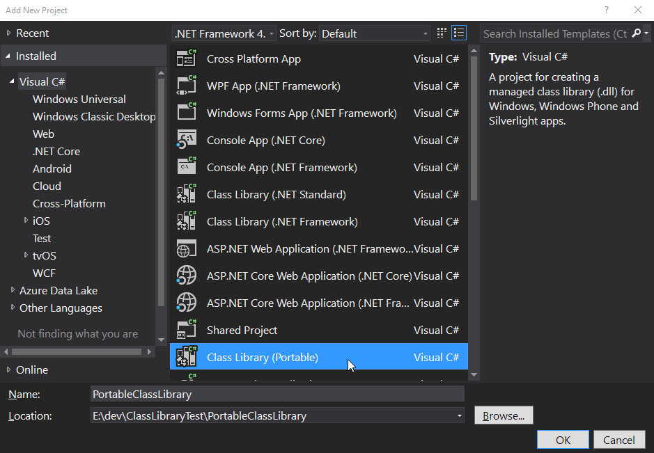Select the WCF category
The width and height of the screenshot is (654, 453).
[x=44, y=273]
